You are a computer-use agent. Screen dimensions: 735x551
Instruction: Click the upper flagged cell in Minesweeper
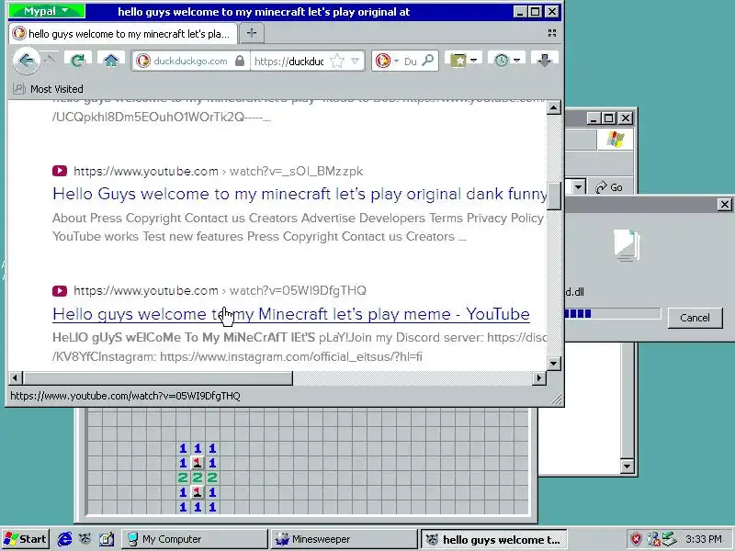(198, 463)
